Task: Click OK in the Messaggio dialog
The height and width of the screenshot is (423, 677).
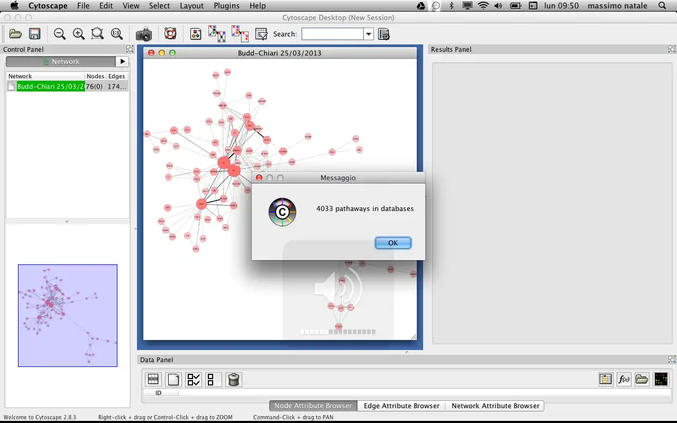Action: pos(393,243)
